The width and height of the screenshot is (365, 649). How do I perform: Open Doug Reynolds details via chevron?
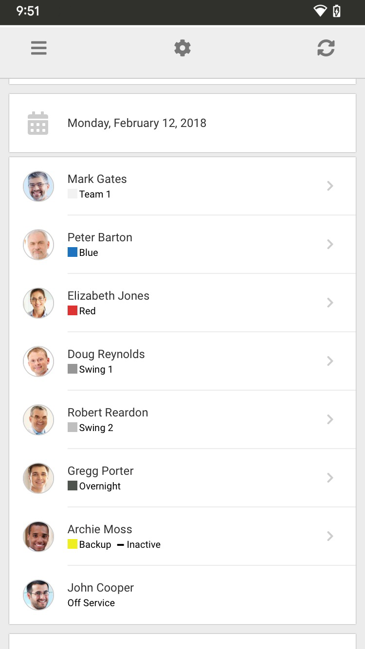point(330,361)
